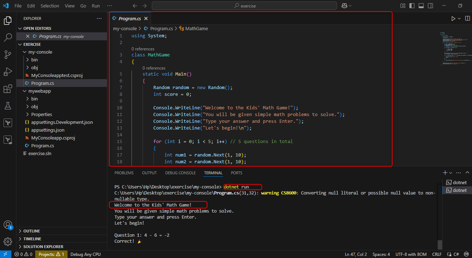Open the Go menu

(83, 6)
